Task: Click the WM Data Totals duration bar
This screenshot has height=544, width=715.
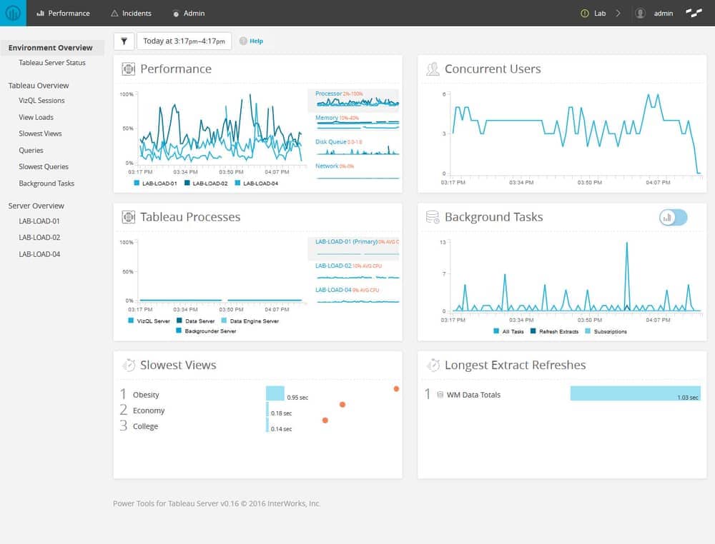Action: pyautogui.click(x=635, y=394)
